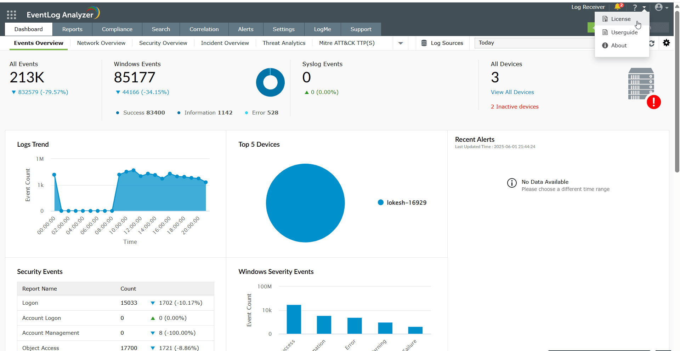
Task: Click the refresh dashboard icon
Action: (652, 43)
